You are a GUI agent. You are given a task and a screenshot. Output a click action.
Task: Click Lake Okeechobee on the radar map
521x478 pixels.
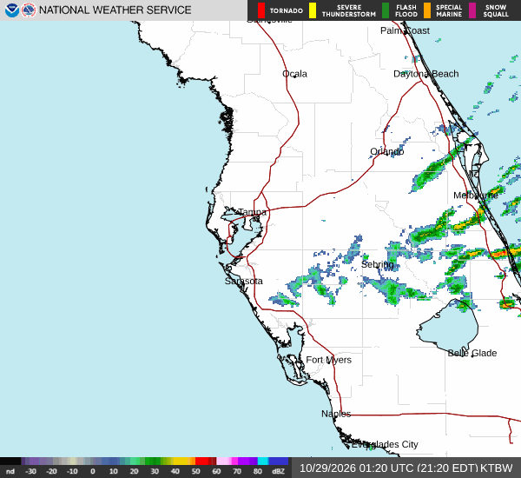point(449,326)
